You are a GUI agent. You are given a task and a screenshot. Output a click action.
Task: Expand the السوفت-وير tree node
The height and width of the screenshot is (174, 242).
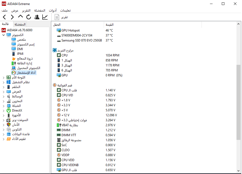(x=4, y=120)
